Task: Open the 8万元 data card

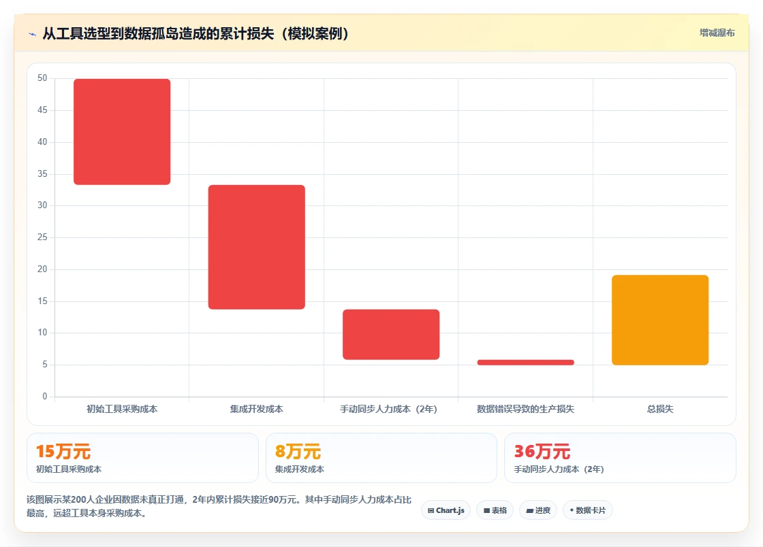Action: 381,458
